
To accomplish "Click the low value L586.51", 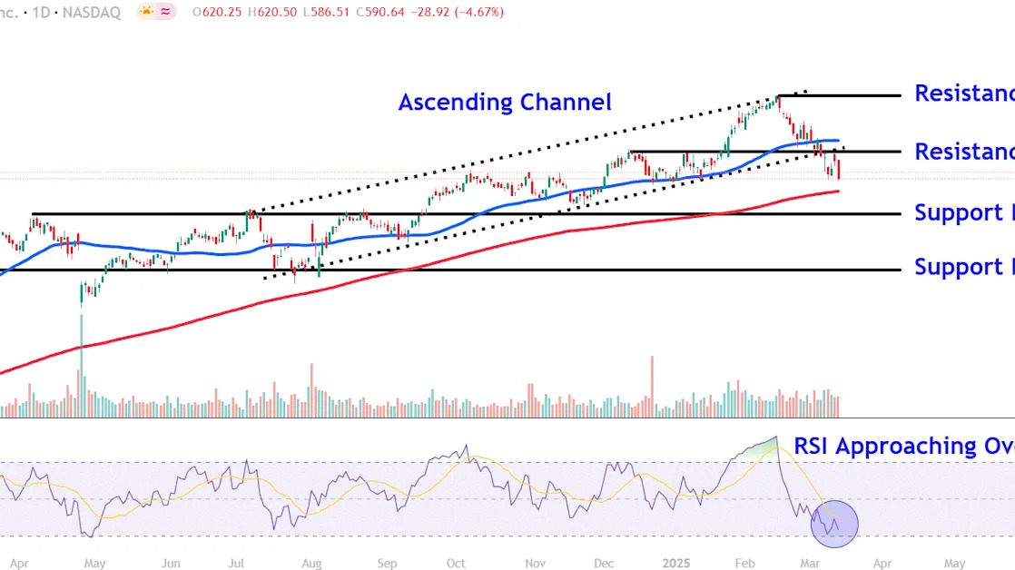I will click(326, 13).
